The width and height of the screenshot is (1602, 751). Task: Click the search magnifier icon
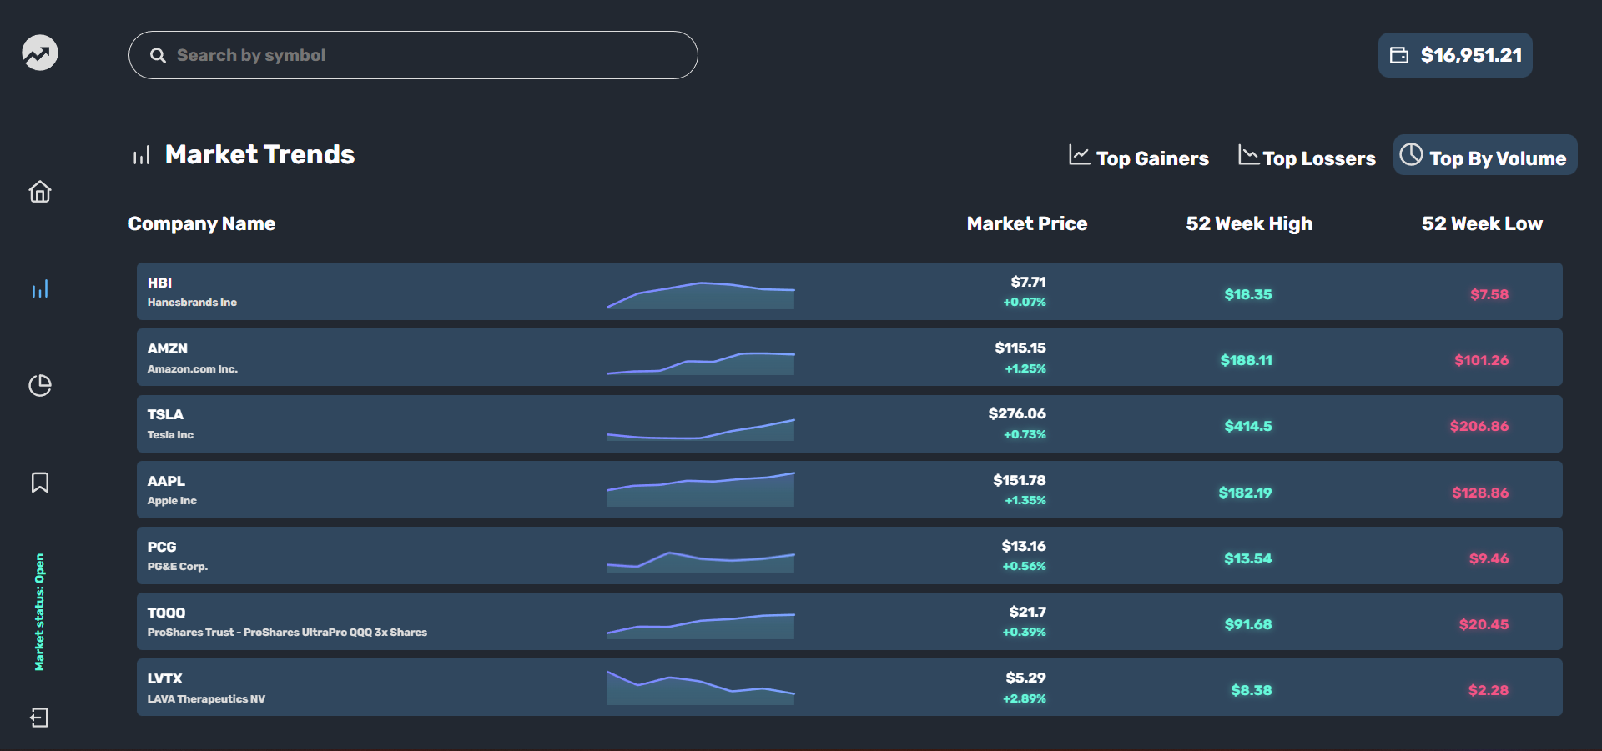point(158,55)
